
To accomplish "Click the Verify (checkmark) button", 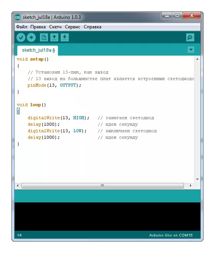I will (x=21, y=38).
